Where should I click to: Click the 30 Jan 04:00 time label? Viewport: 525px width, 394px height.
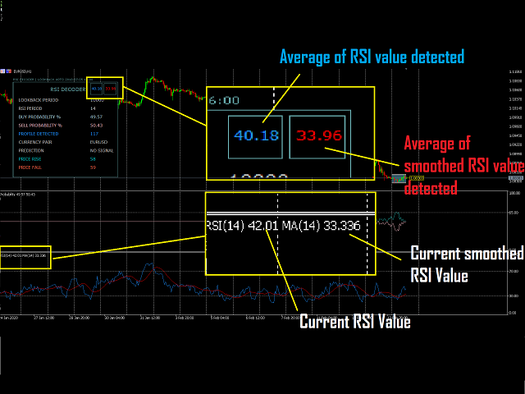tap(115, 318)
